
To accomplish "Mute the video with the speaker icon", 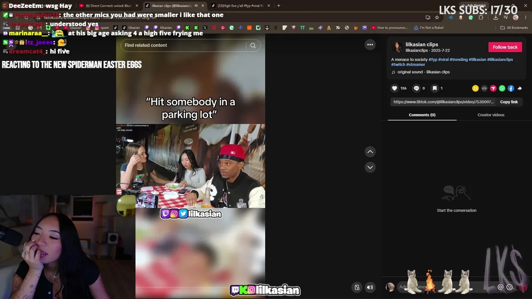I will pos(370,287).
